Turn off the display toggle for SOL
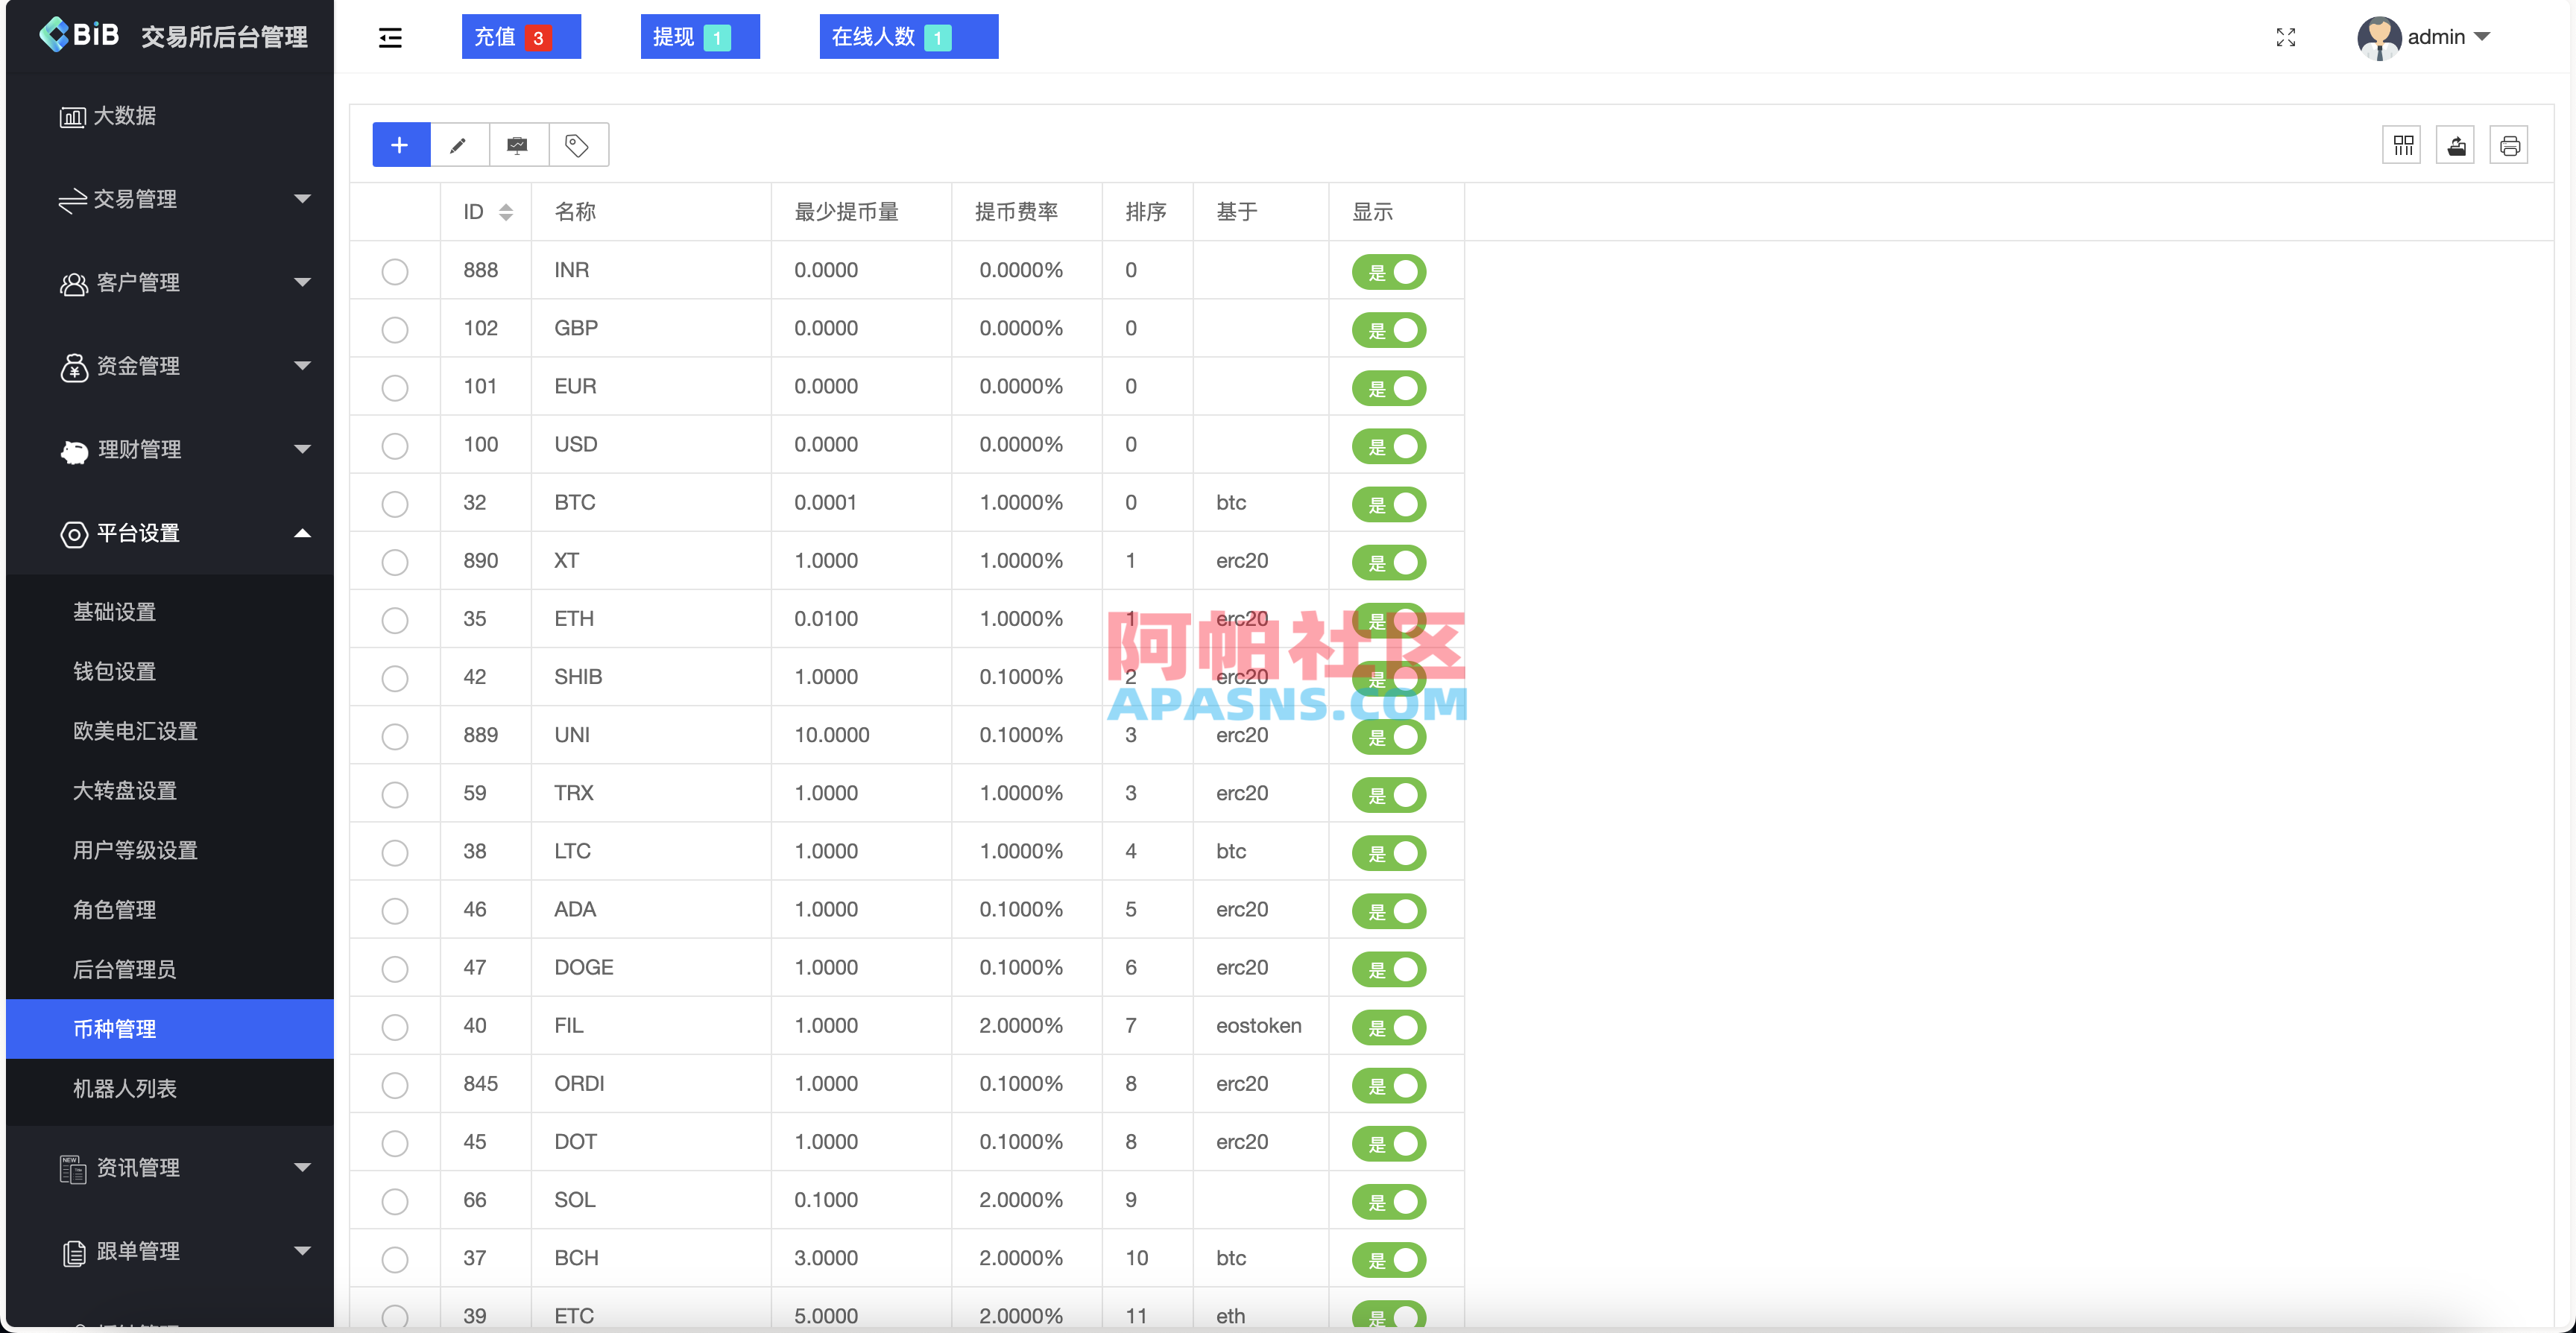 [1389, 1202]
